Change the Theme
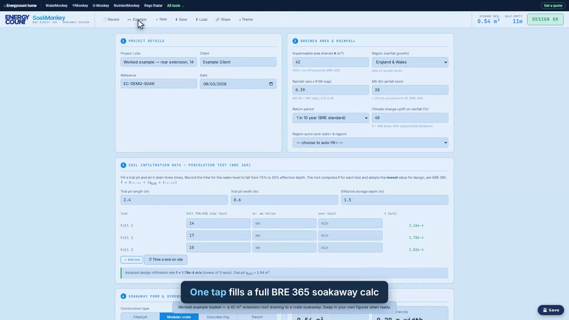Viewport: 569px width, 320px height. [246, 20]
